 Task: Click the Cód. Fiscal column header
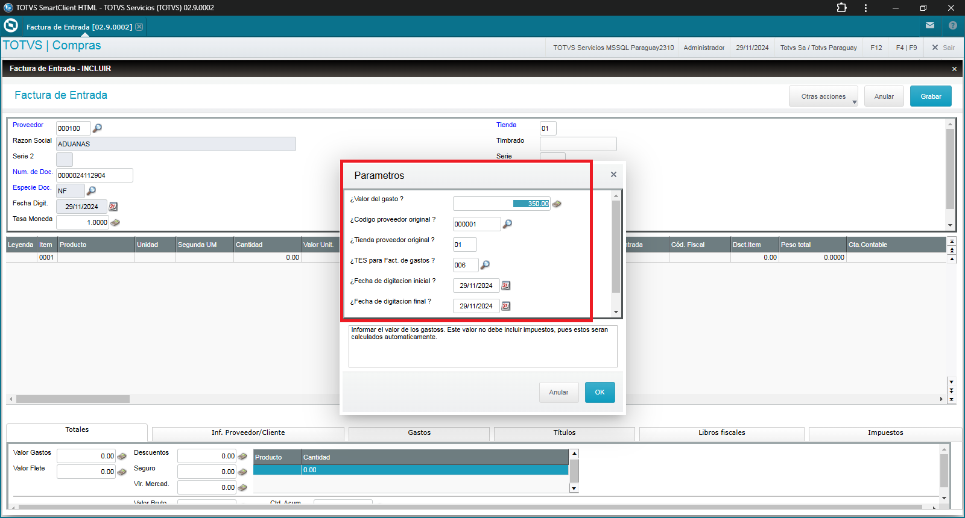click(699, 245)
